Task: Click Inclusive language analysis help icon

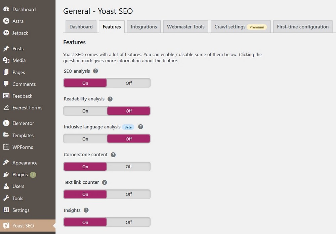Action: pos(140,127)
